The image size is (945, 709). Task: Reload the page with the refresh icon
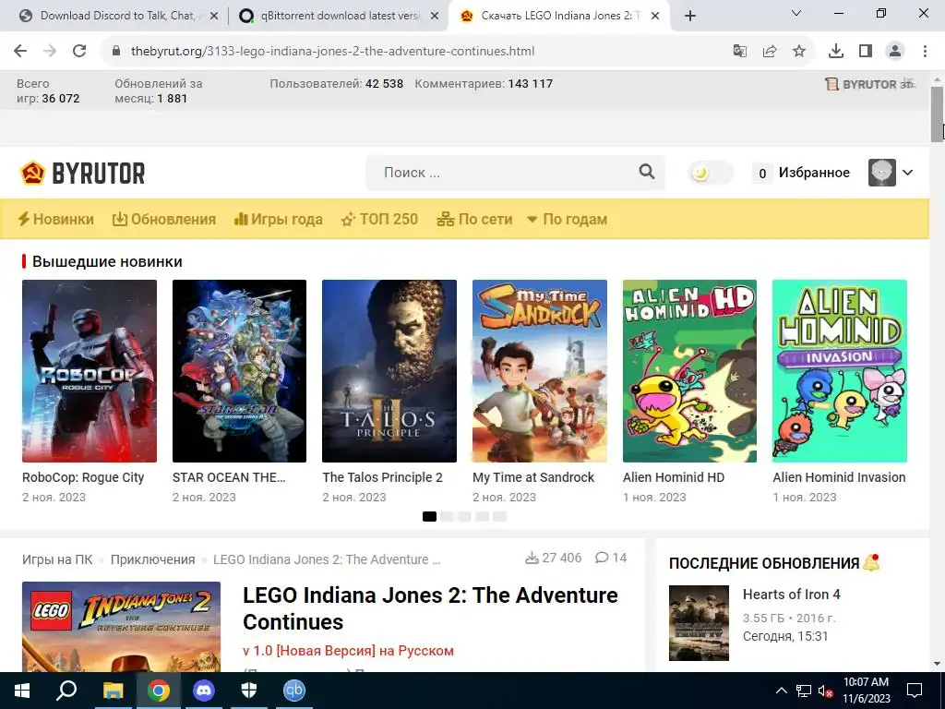(x=79, y=52)
